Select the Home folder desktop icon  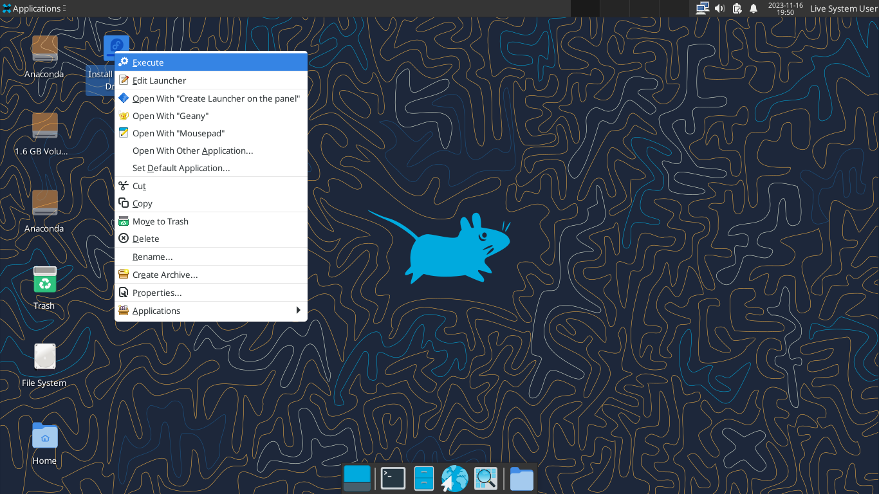coord(44,443)
